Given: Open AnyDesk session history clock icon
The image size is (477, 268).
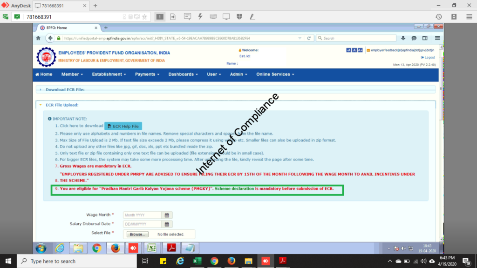Looking at the screenshot, I should 438,17.
